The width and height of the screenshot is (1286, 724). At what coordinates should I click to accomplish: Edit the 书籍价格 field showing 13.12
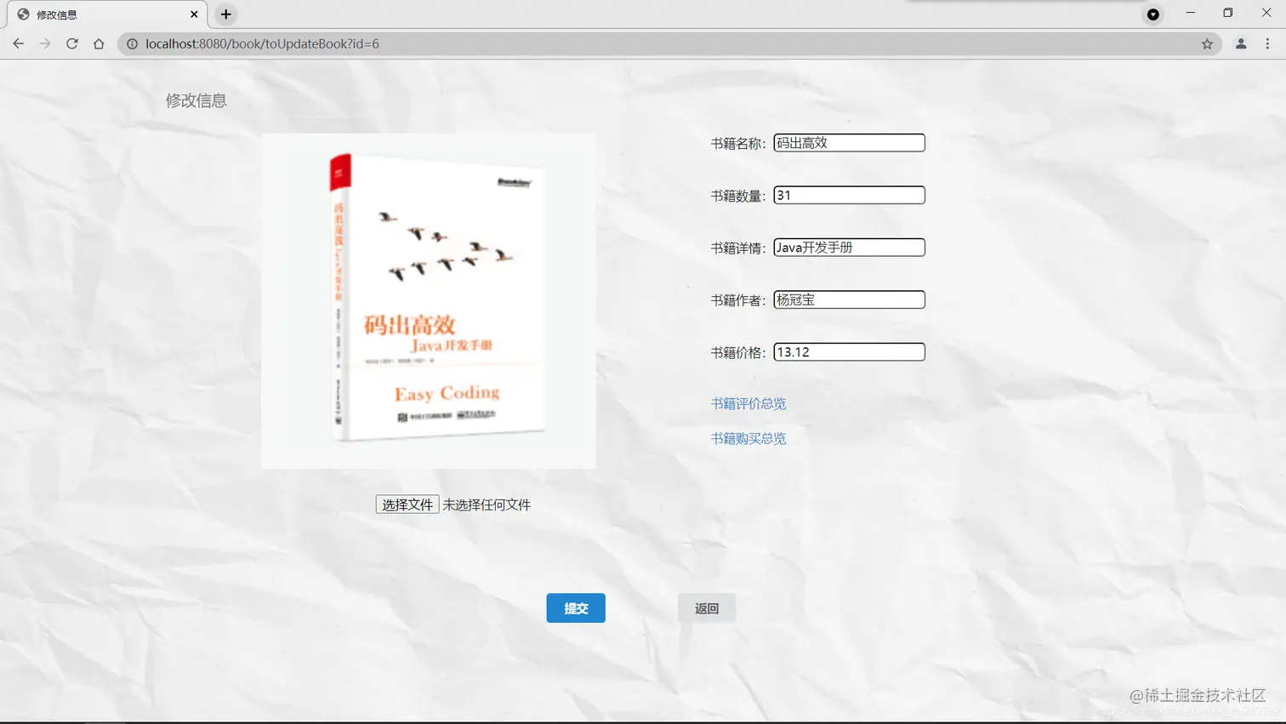pos(849,352)
